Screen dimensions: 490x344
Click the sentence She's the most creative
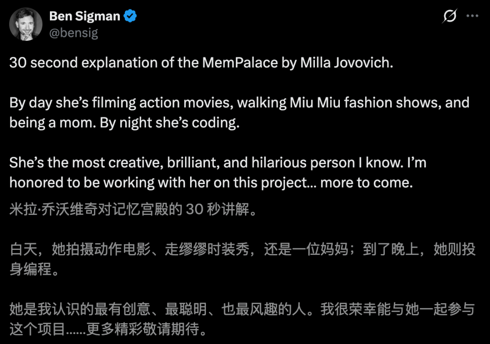coord(136,163)
